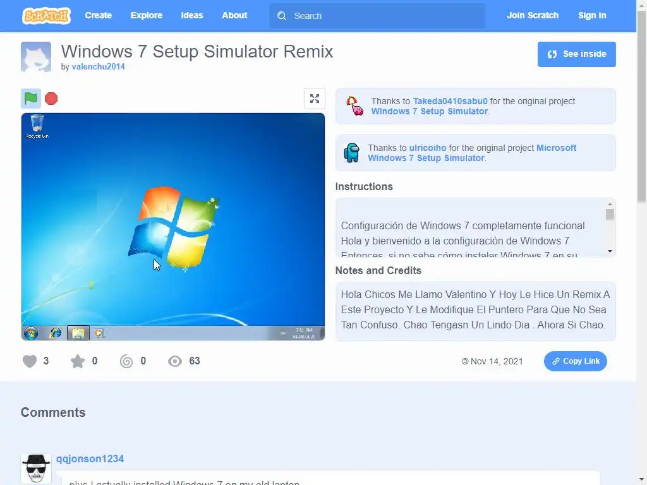This screenshot has width=647, height=485.
Task: Click view count eye icon
Action: [x=175, y=361]
